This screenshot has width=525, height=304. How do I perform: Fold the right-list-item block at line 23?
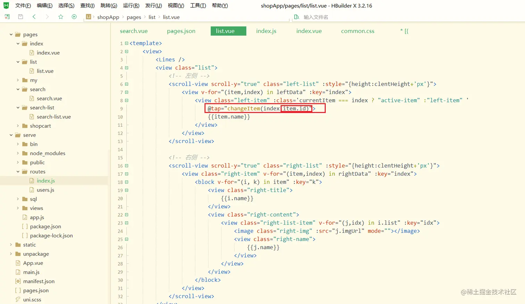click(x=127, y=223)
